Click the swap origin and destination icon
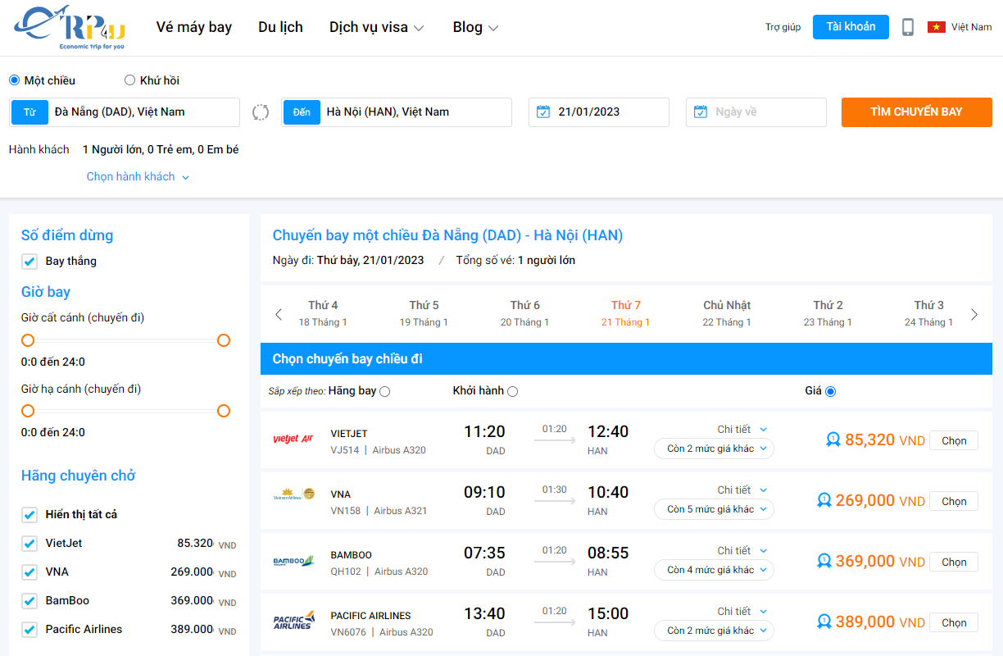The width and height of the screenshot is (1003, 656). pos(261,112)
